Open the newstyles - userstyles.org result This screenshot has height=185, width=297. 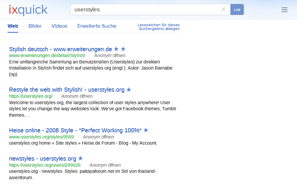(x=43, y=159)
